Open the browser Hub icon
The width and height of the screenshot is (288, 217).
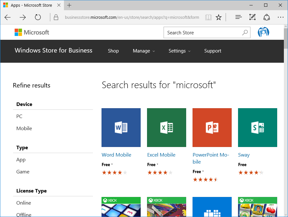point(238,17)
